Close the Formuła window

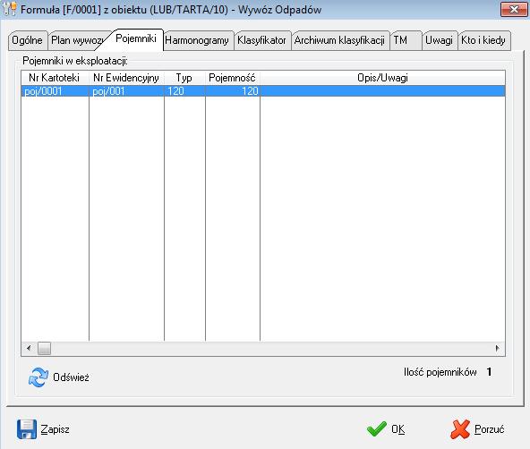pyautogui.click(x=514, y=10)
